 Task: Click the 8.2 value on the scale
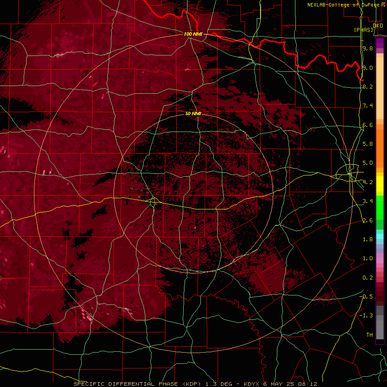tap(368, 86)
